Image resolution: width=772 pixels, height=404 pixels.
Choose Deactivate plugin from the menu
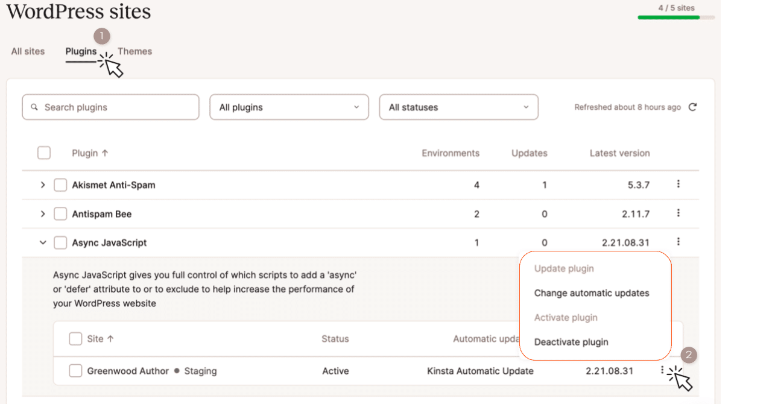pos(571,342)
